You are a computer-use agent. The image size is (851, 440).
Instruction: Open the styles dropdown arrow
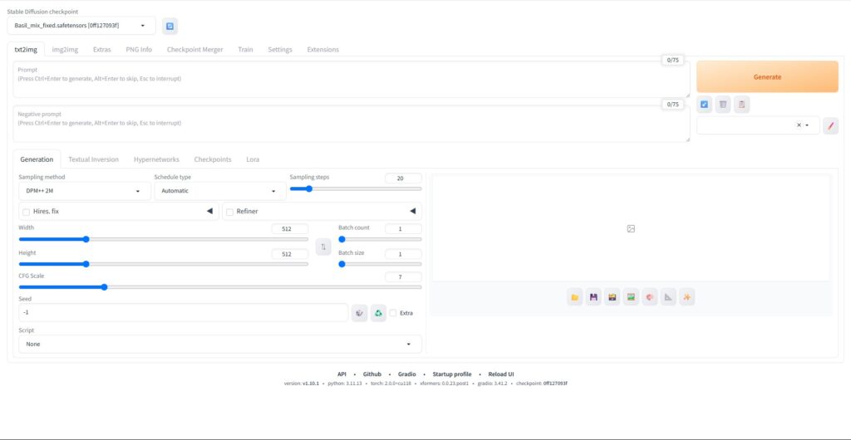(x=808, y=125)
